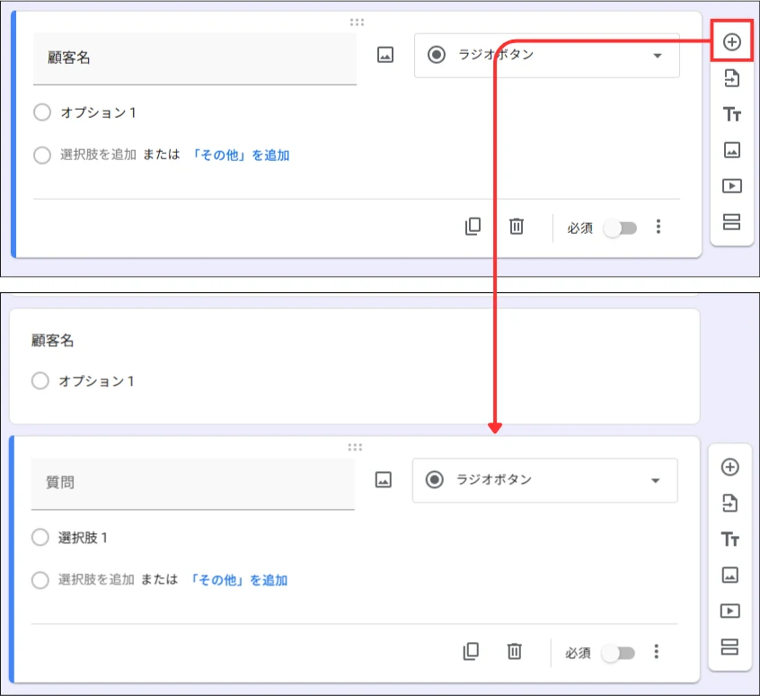Open ラジオボタン type dropdown for 顧客名

pyautogui.click(x=547, y=55)
